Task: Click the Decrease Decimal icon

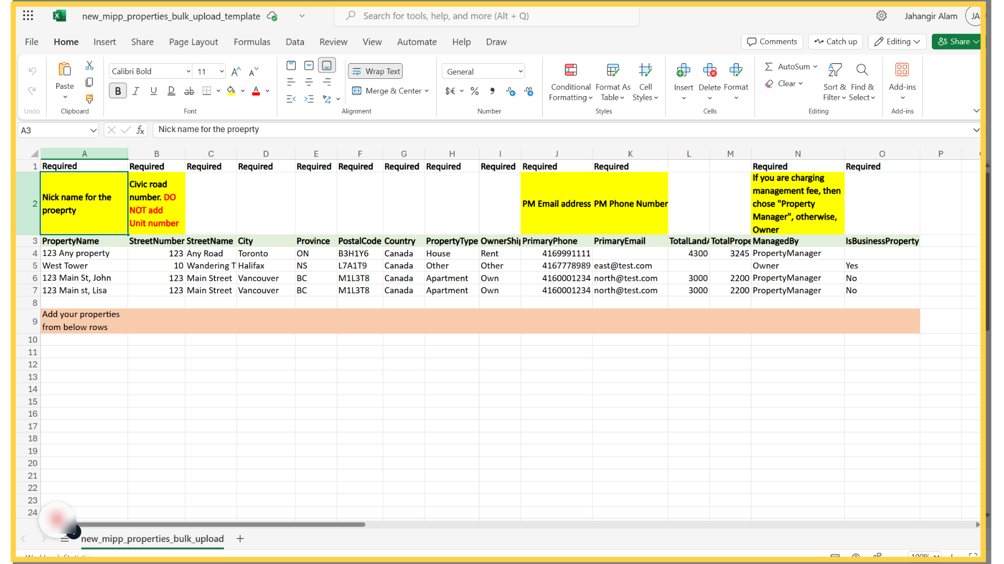Action: click(x=529, y=91)
